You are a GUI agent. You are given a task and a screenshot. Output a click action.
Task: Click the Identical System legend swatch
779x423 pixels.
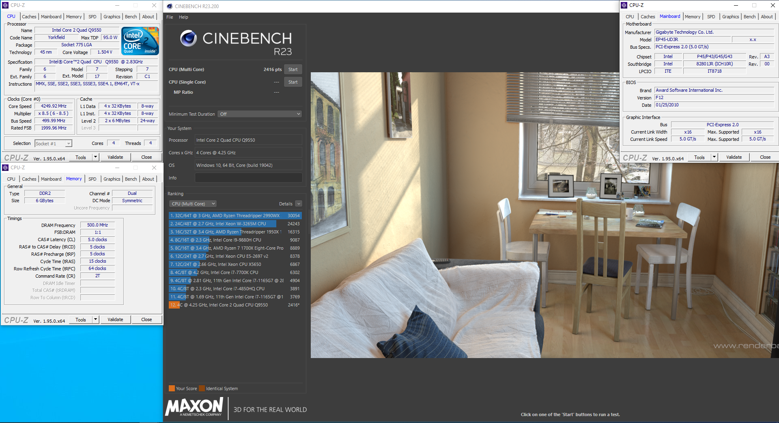click(x=202, y=388)
